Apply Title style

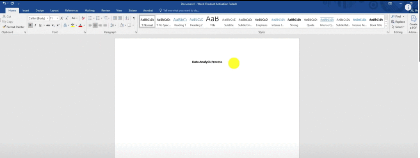pos(212,22)
